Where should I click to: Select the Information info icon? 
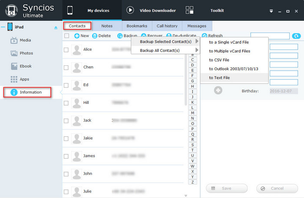pos(14,92)
